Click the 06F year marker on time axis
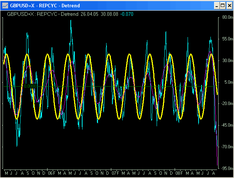This screenshot has height=178, width=234. pyautogui.click(x=52, y=173)
